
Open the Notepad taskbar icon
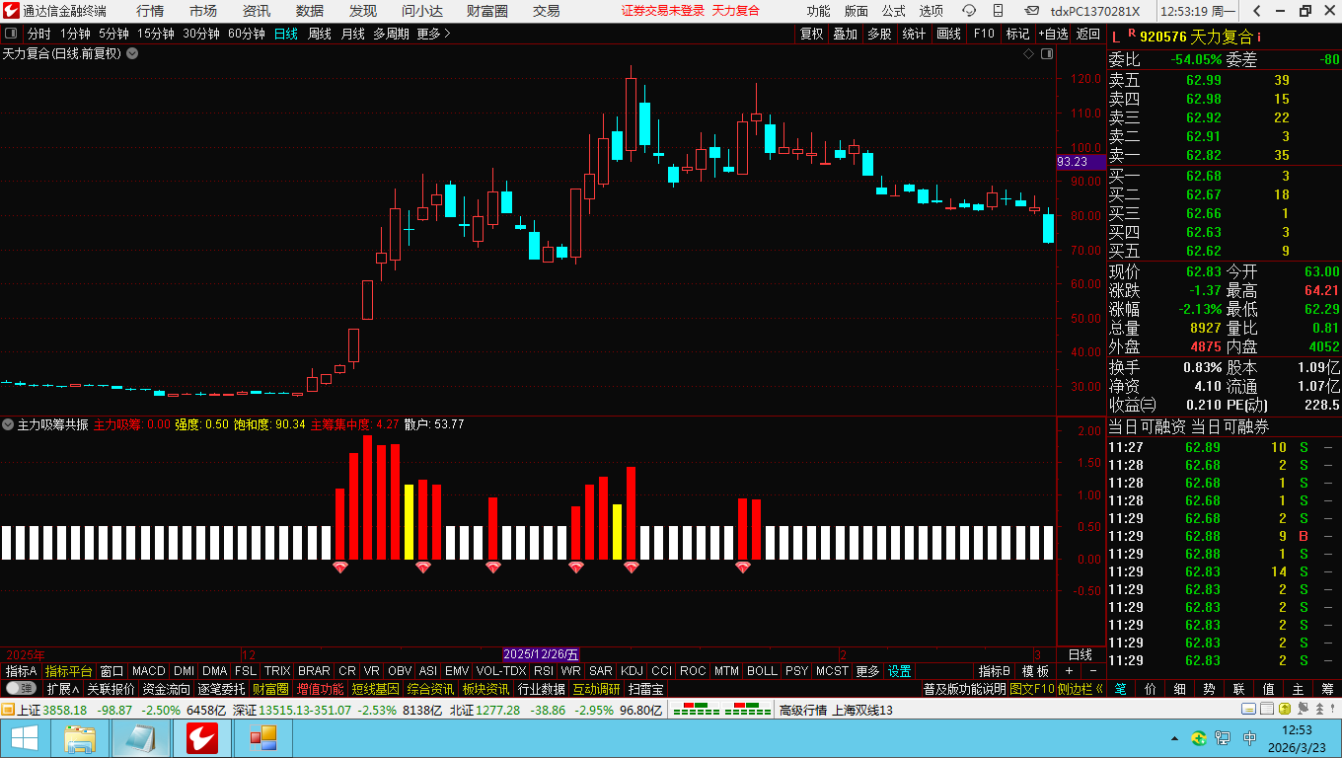140,738
